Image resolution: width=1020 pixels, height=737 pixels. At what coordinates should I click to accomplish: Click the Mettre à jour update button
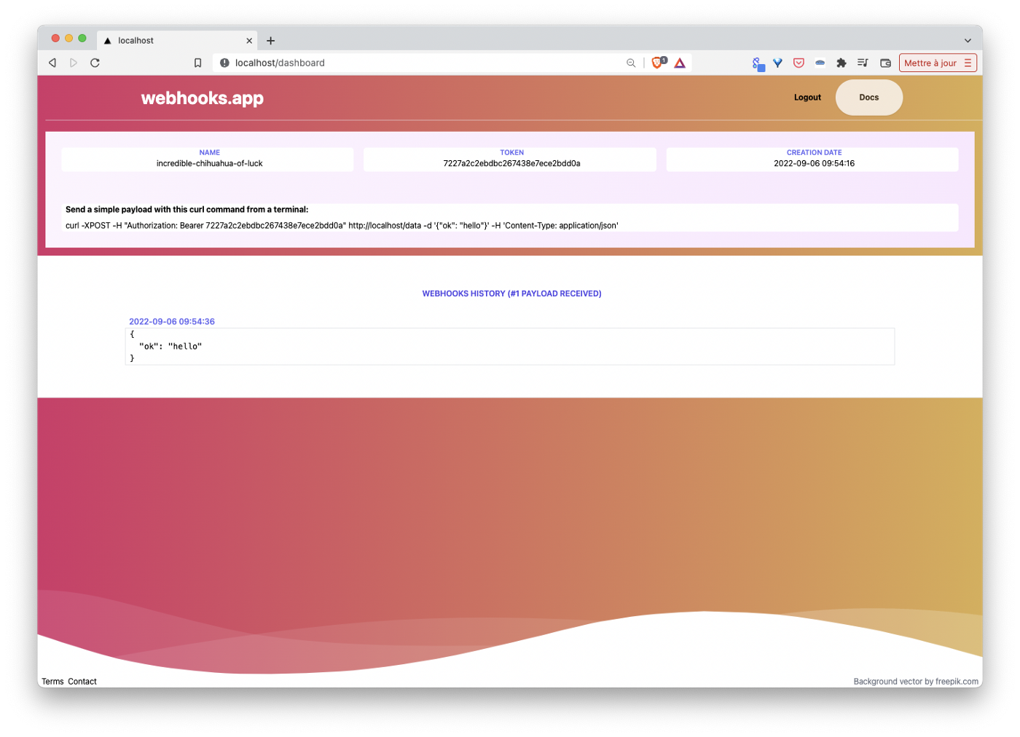[x=938, y=63]
